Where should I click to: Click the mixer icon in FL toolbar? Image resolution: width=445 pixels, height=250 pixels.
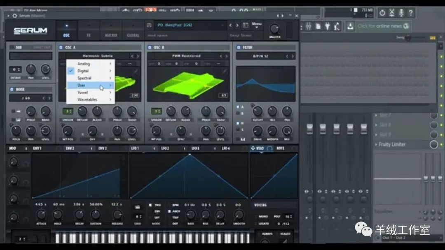(x=309, y=26)
